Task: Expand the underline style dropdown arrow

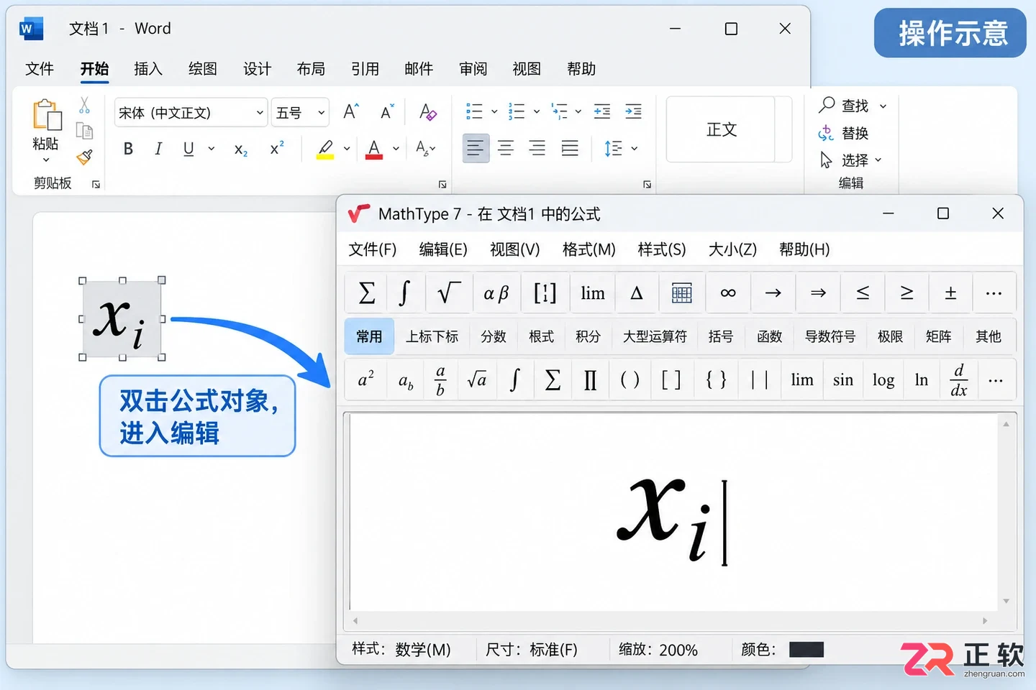Action: [212, 149]
